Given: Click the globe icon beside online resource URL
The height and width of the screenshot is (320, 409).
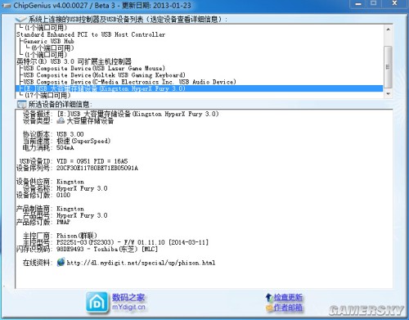Looking at the screenshot, I should 61,262.
